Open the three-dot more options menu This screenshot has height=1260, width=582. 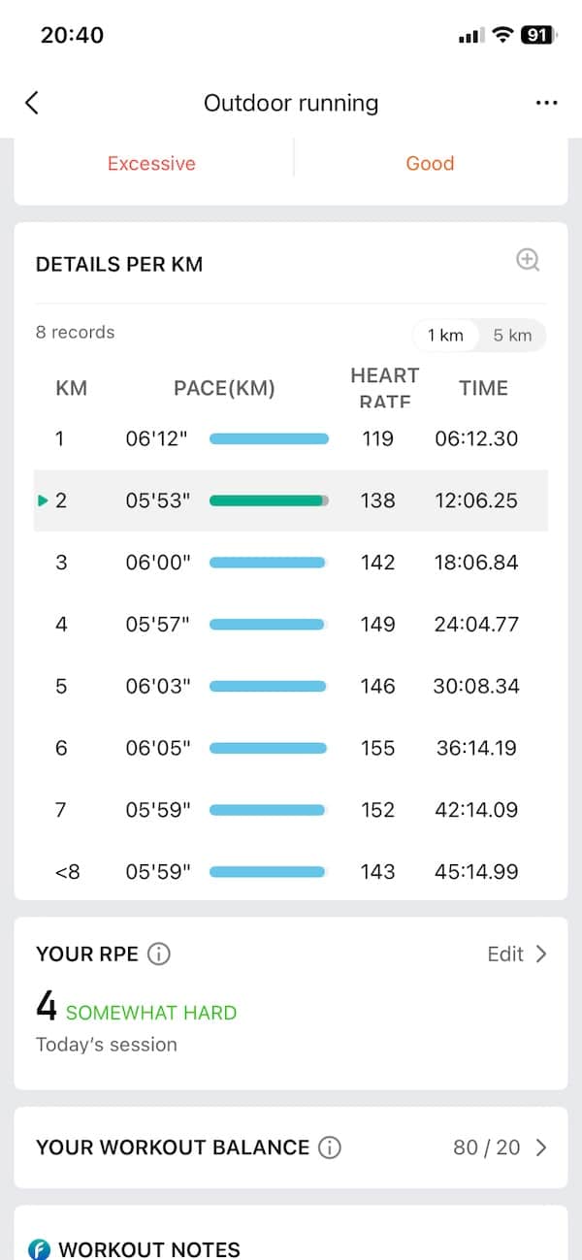tap(546, 103)
